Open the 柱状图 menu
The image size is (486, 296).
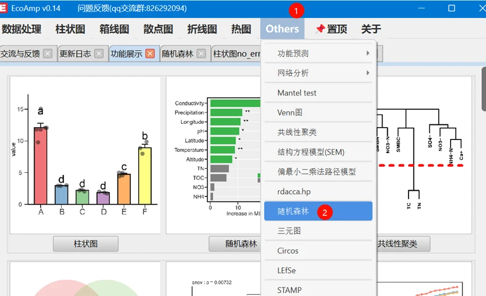click(x=70, y=29)
